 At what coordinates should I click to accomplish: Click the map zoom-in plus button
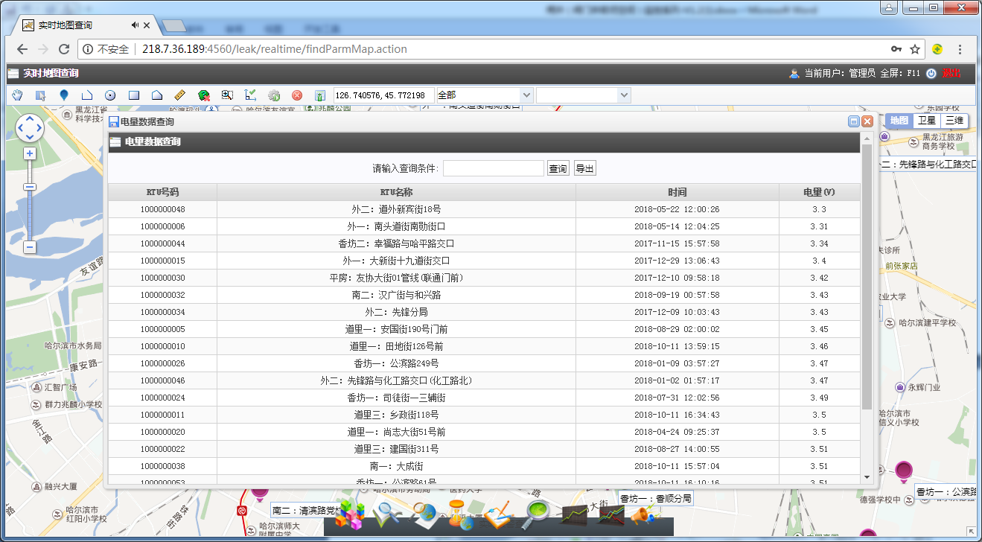tap(30, 153)
